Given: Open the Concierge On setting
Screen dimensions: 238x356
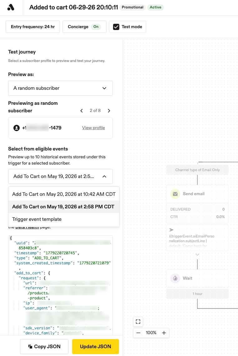Looking at the screenshot, I should click(x=84, y=27).
